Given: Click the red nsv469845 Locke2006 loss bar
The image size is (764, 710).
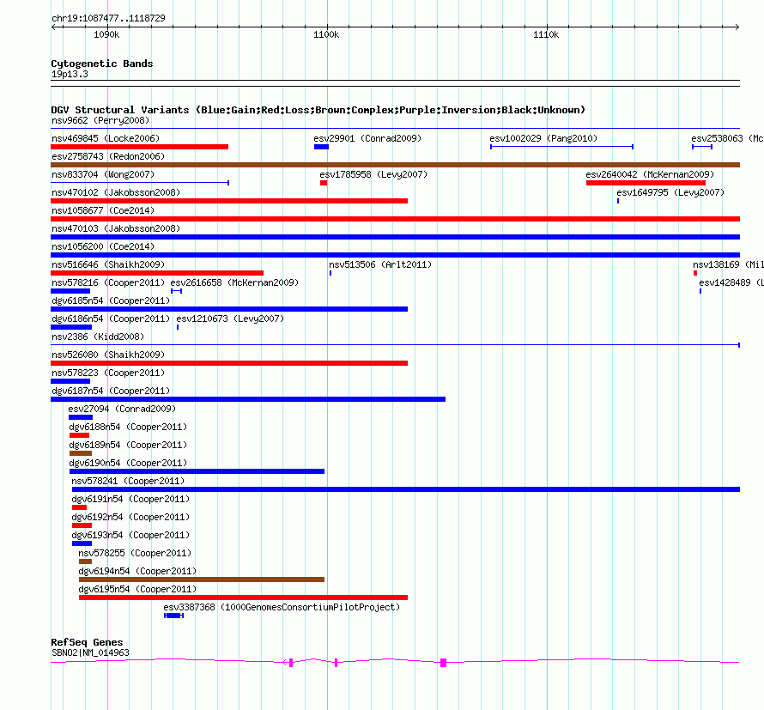Looking at the screenshot, I should click(x=139, y=147).
